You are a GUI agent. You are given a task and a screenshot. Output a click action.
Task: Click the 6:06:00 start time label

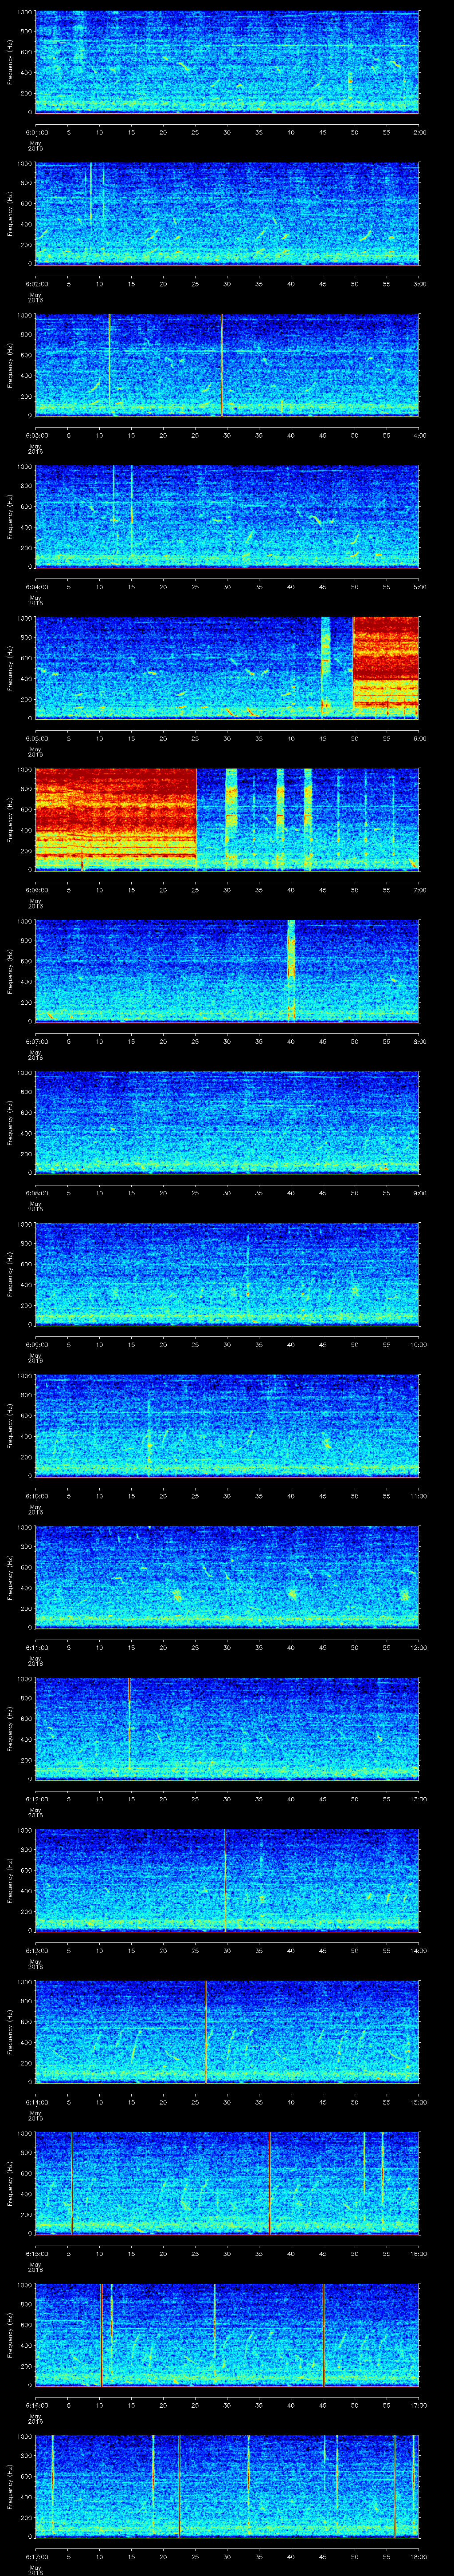[x=37, y=890]
